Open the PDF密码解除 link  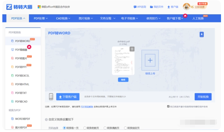tap(87, 107)
